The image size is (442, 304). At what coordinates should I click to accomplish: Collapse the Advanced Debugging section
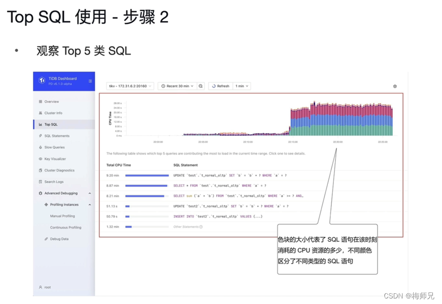click(89, 193)
